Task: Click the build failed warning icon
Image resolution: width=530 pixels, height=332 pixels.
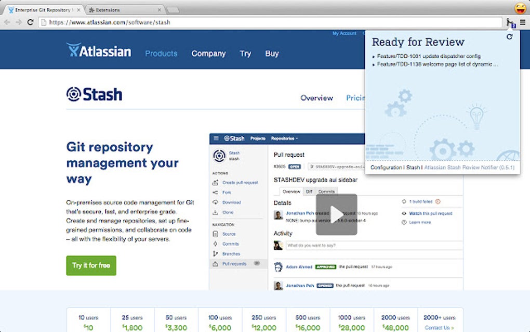Action: (x=438, y=202)
